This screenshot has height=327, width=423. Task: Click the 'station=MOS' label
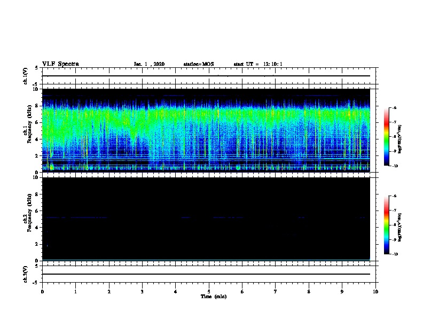coord(199,64)
